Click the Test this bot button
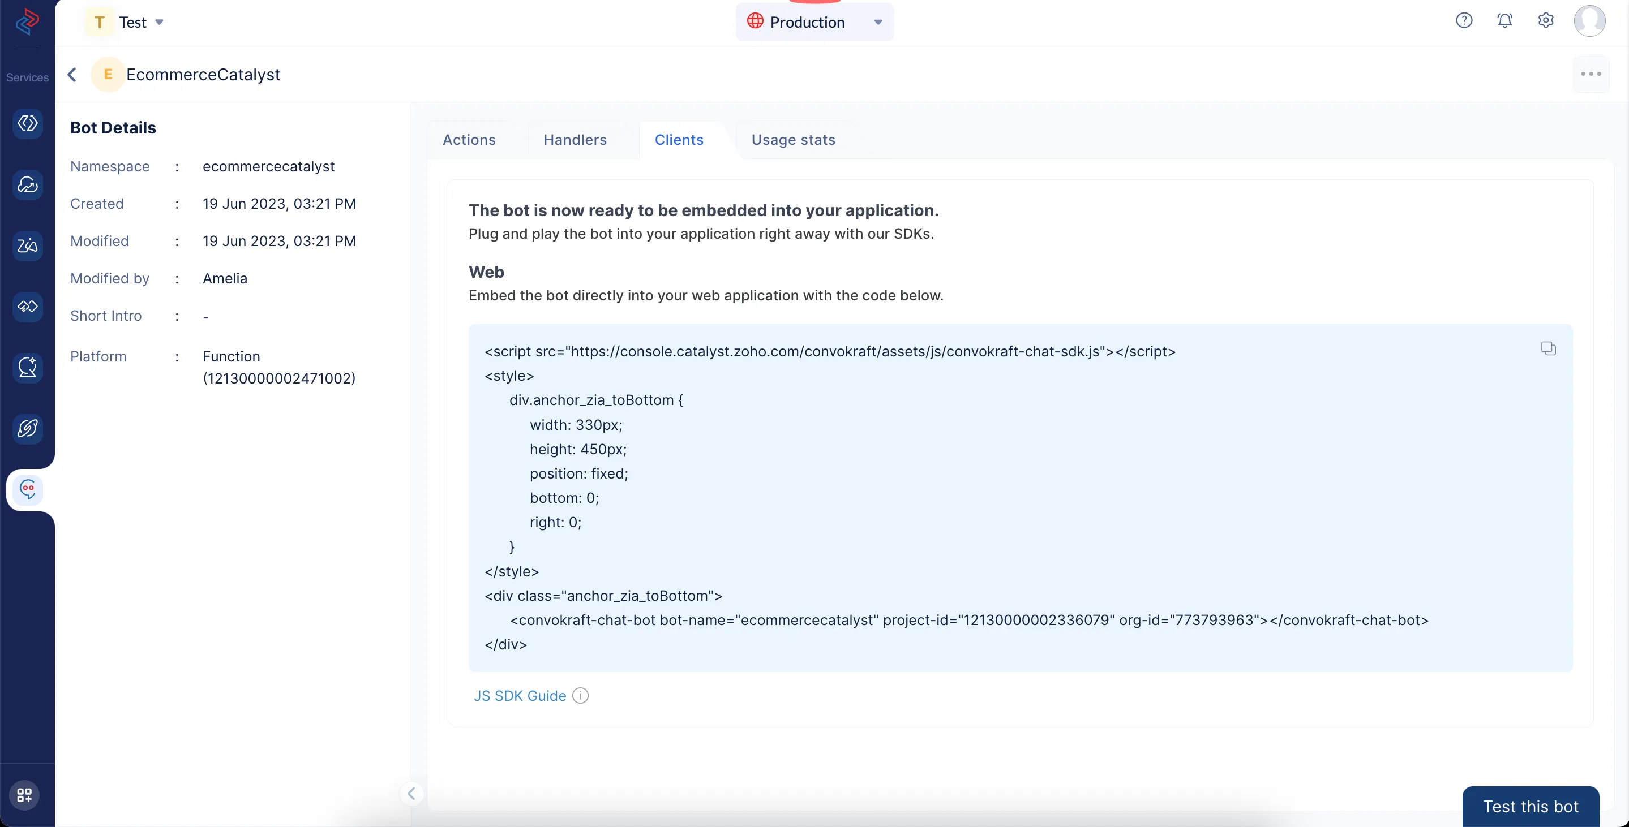Image resolution: width=1629 pixels, height=827 pixels. pos(1531,806)
